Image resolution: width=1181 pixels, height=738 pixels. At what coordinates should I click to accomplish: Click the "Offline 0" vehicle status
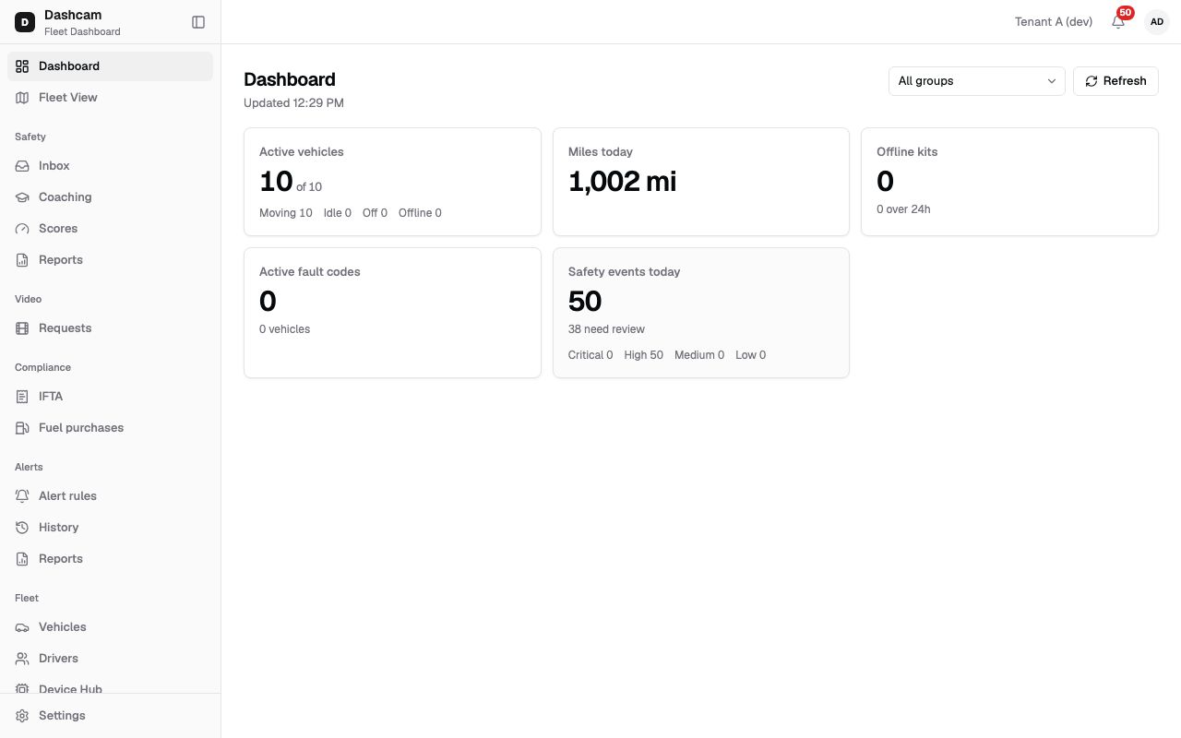[420, 213]
